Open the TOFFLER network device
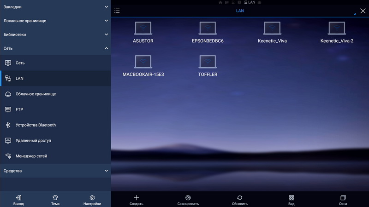 (x=208, y=62)
